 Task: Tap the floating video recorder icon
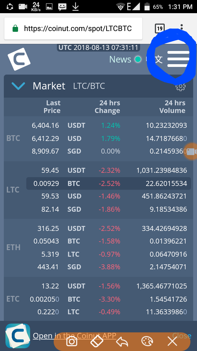pos(190,151)
